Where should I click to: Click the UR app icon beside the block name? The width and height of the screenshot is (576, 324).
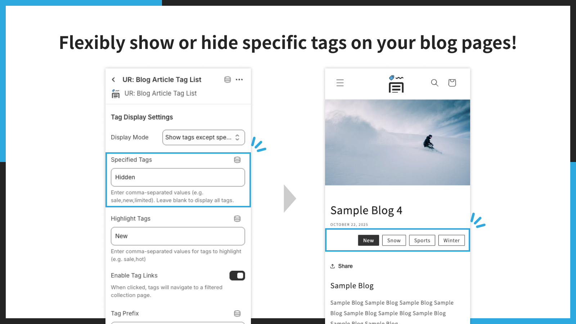(x=116, y=93)
